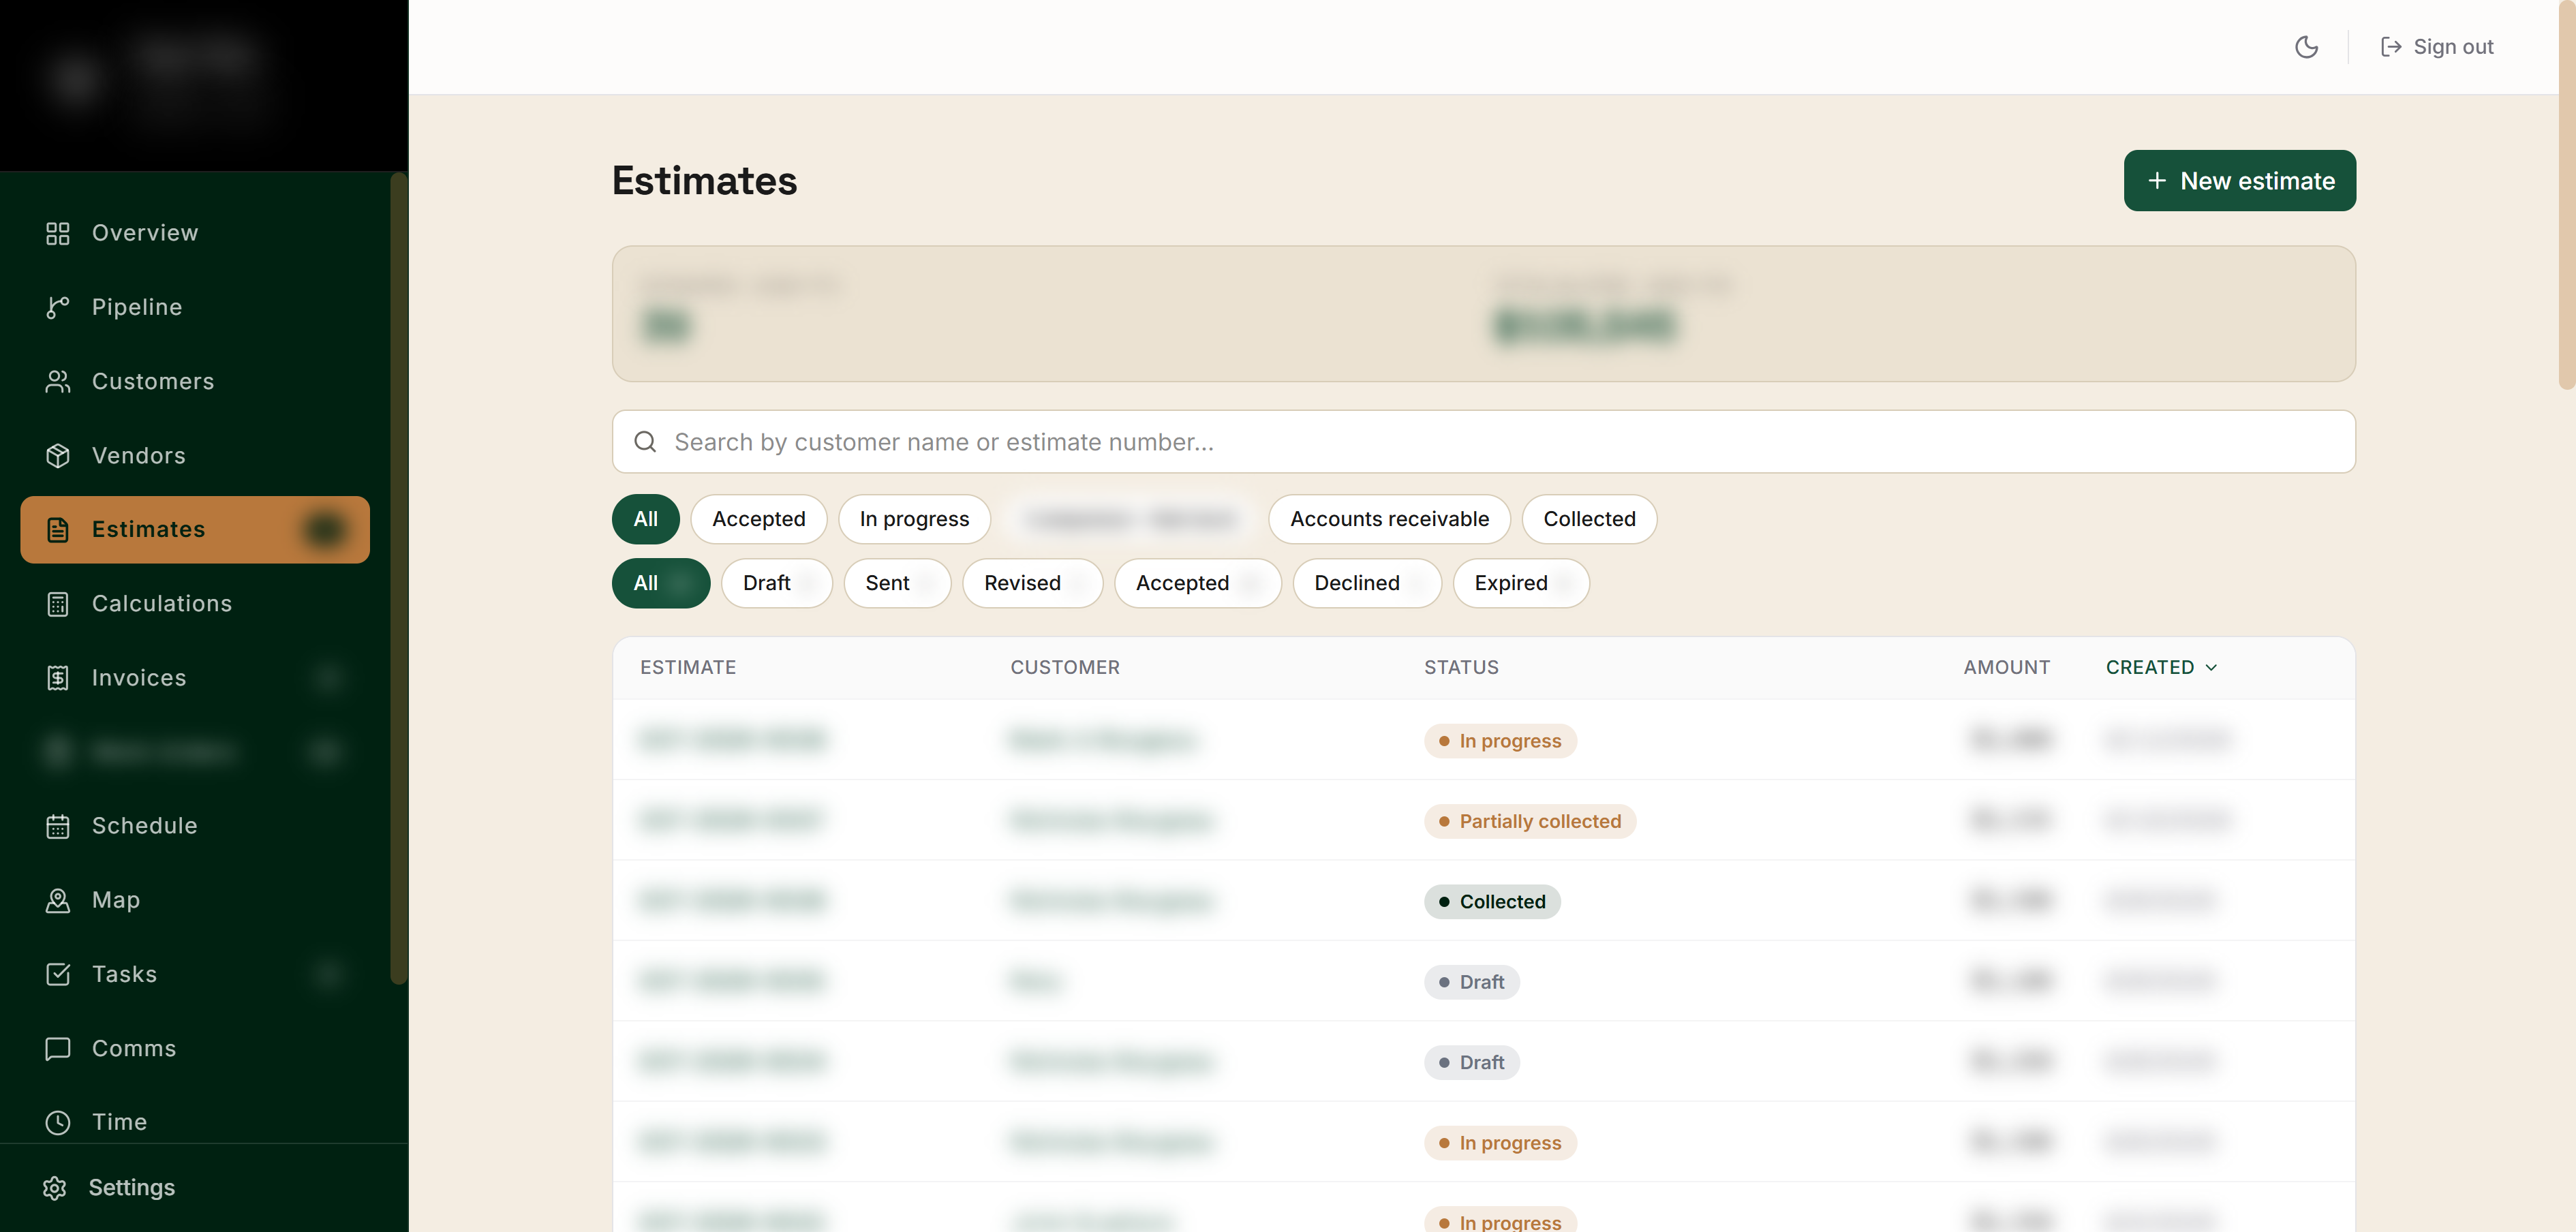The image size is (2576, 1232).
Task: Select the second-row All status filter
Action: [661, 583]
